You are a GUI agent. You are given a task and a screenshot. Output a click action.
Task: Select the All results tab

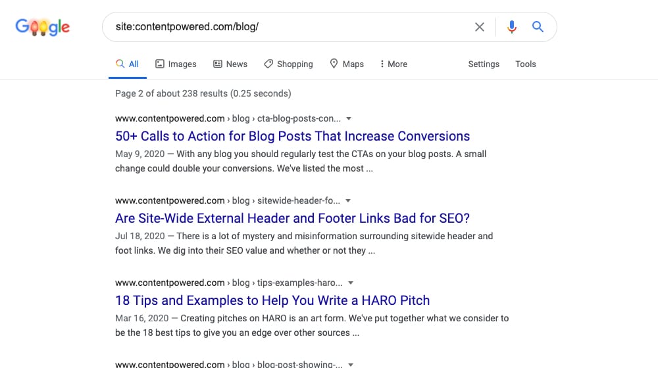coord(128,64)
